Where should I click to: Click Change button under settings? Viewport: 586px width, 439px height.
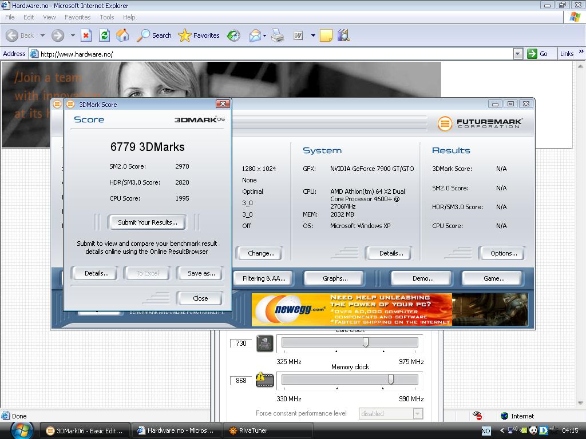point(261,253)
